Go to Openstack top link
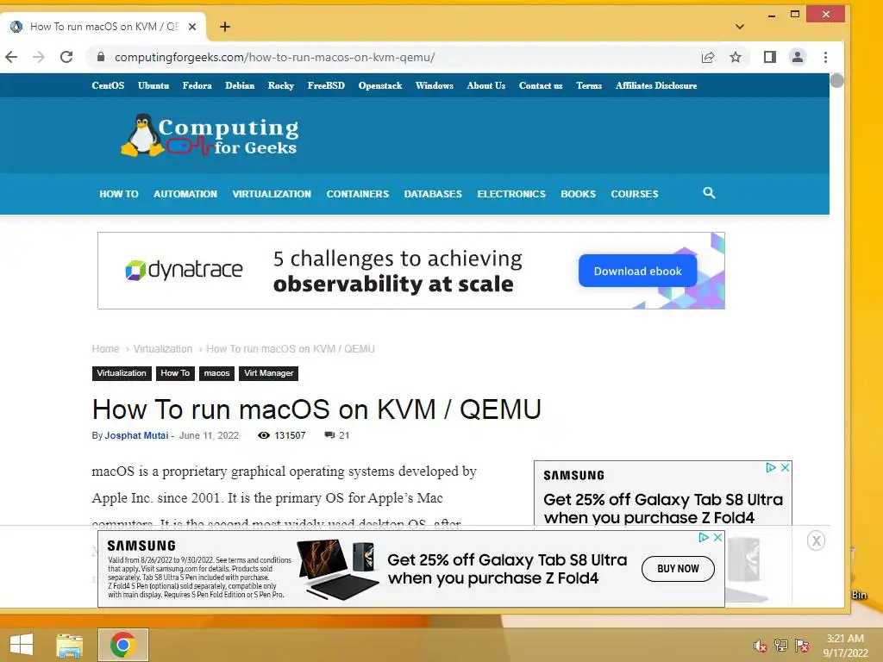Image resolution: width=883 pixels, height=662 pixels. (x=380, y=85)
